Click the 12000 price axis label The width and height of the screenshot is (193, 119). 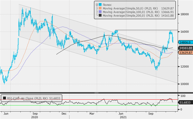(x=185, y=67)
